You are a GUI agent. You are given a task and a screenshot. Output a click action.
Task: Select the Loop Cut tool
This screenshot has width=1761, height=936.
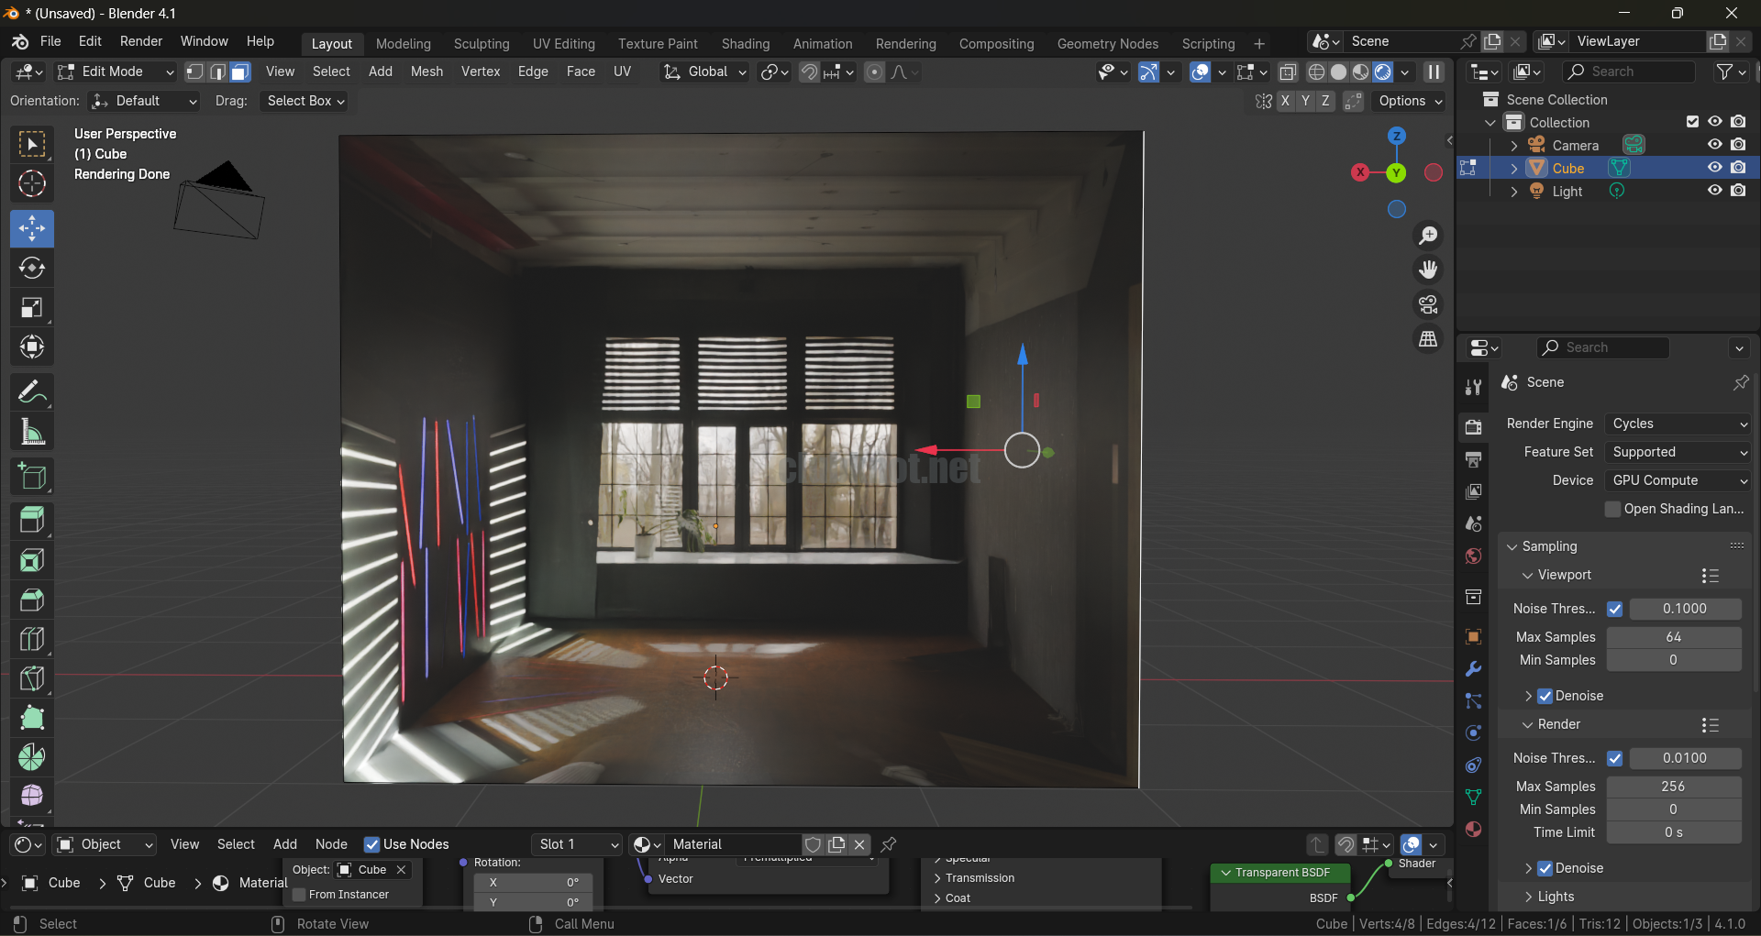(32, 639)
